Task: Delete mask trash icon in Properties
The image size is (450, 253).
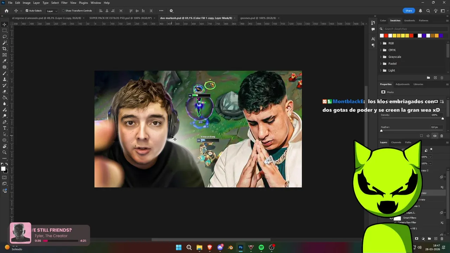Action: tap(442, 136)
